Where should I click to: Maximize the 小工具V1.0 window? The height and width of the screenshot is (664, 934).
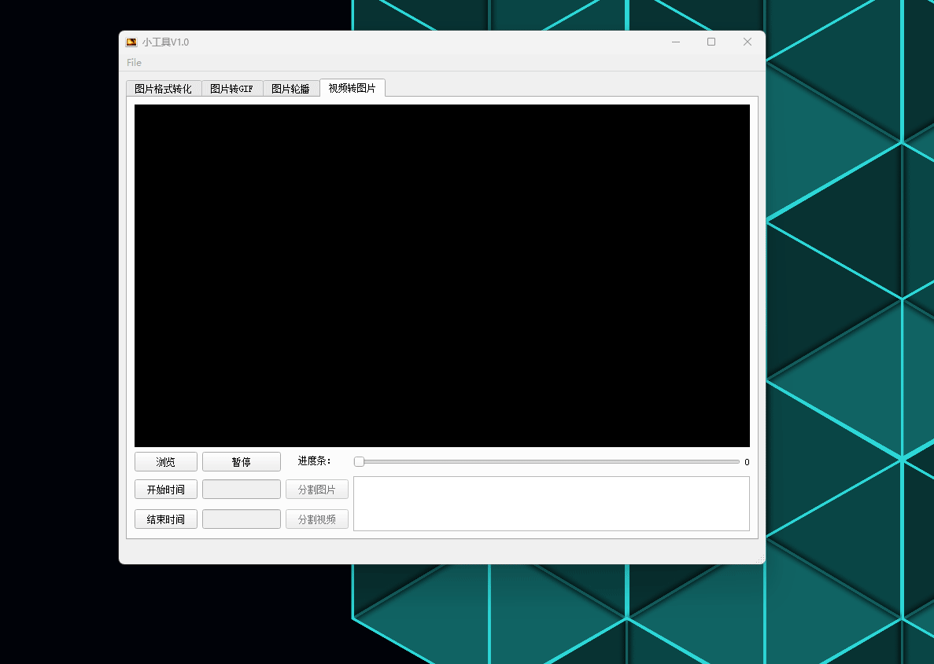point(711,42)
